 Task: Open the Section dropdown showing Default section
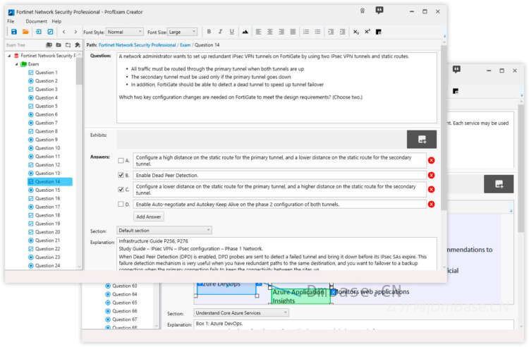tap(164, 231)
